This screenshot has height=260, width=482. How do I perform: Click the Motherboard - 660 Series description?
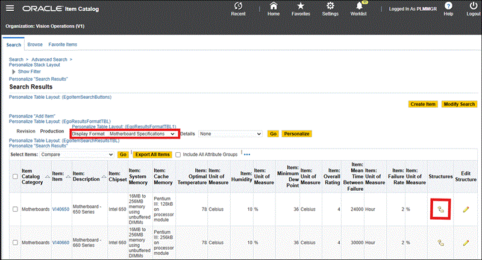pyautogui.click(x=87, y=243)
